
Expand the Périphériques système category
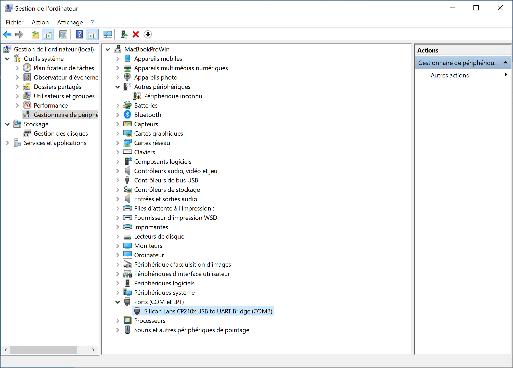click(118, 293)
